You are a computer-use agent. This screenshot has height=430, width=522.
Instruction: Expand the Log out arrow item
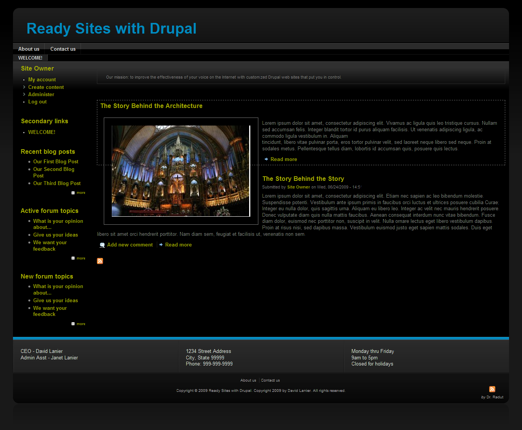(24, 102)
